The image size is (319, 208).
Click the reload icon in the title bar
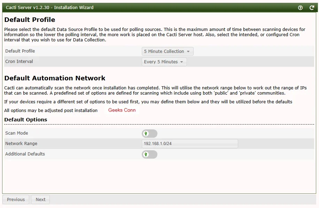tap(312, 8)
